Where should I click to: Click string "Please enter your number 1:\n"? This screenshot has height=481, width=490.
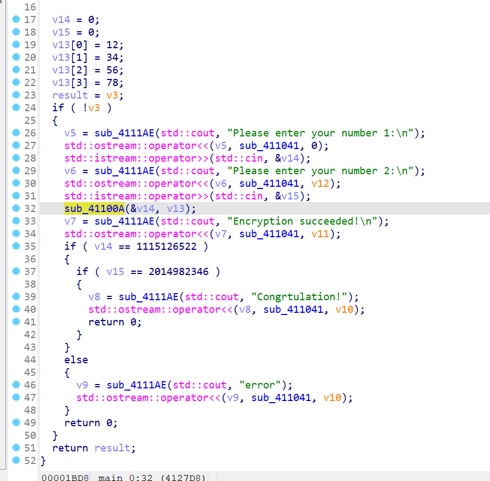[320, 133]
